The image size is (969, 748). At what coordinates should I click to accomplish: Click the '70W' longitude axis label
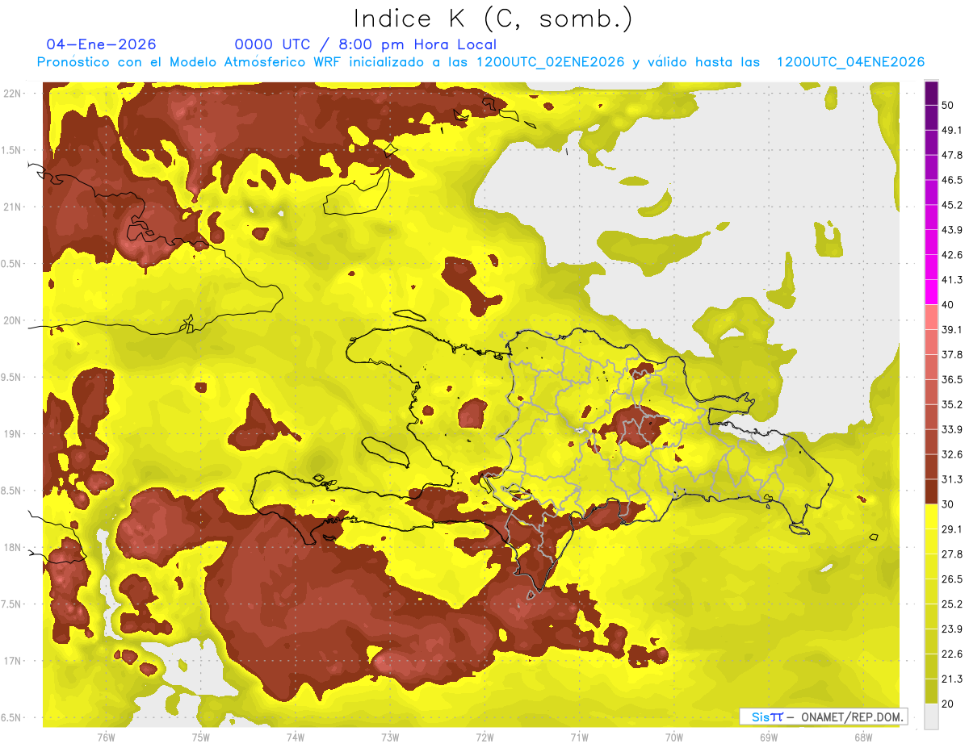[674, 738]
